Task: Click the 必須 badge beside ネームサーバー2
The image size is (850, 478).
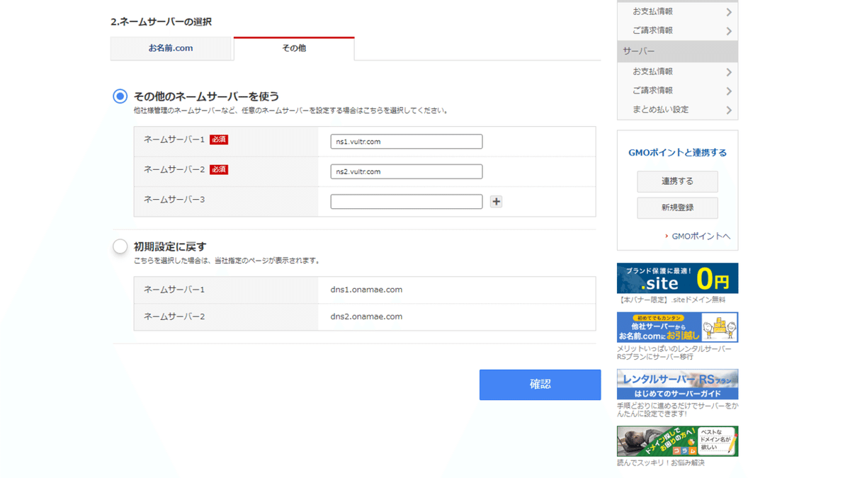Action: pos(219,170)
